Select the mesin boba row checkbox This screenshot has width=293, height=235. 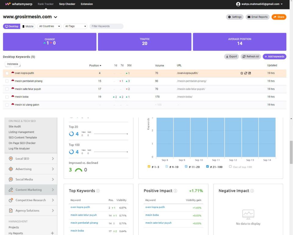coord(7,97)
